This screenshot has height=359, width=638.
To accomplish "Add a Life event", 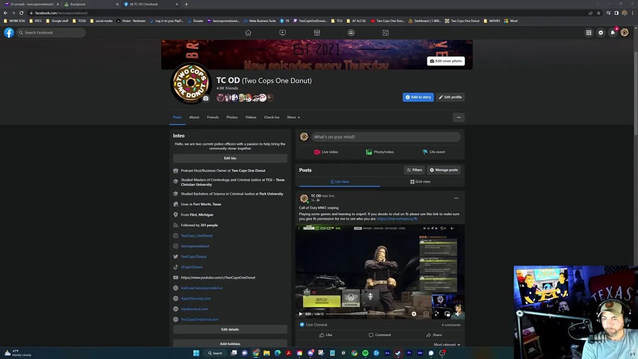I will coord(434,152).
